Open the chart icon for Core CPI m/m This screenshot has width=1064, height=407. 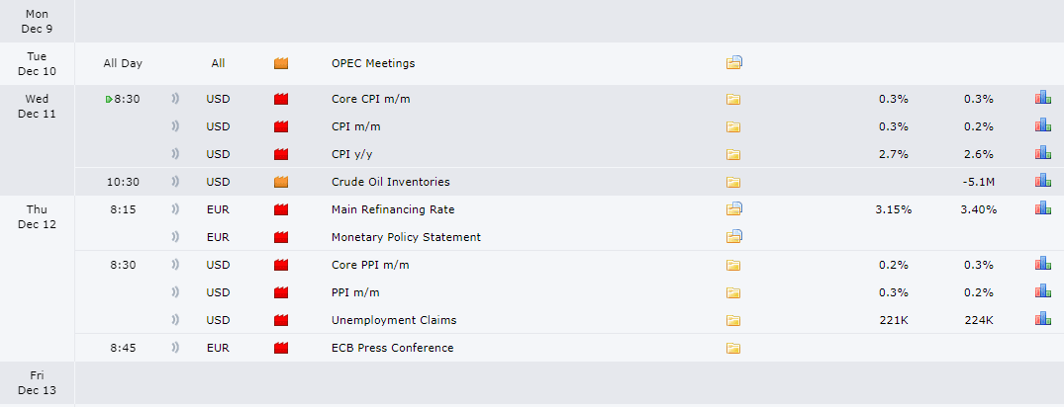coord(1043,98)
